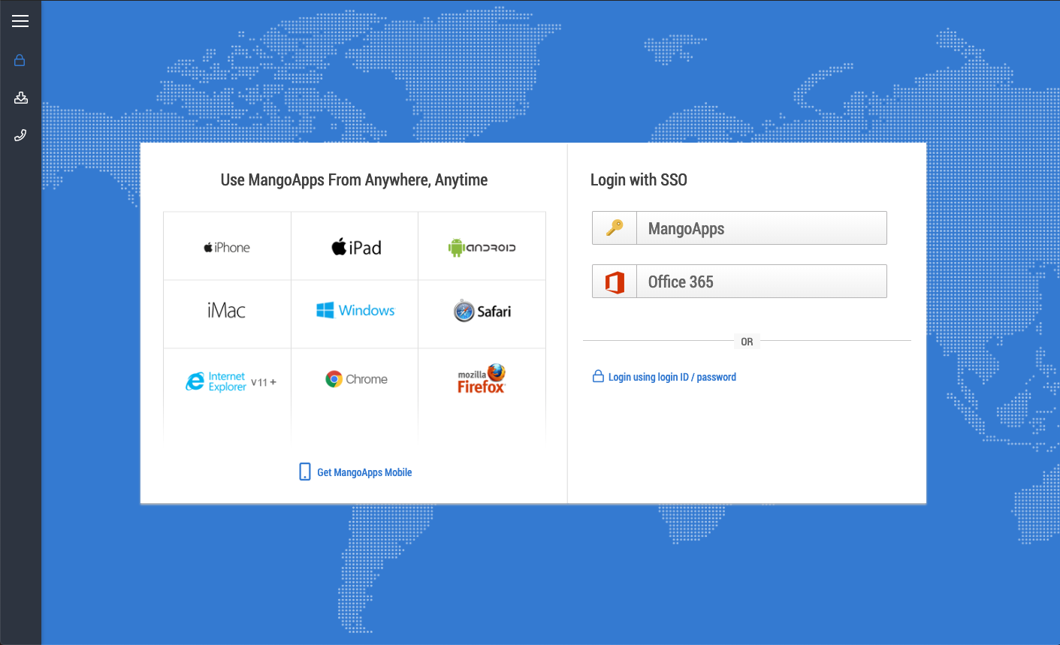Select the iPhone platform tile
This screenshot has width=1060, height=645.
point(227,246)
